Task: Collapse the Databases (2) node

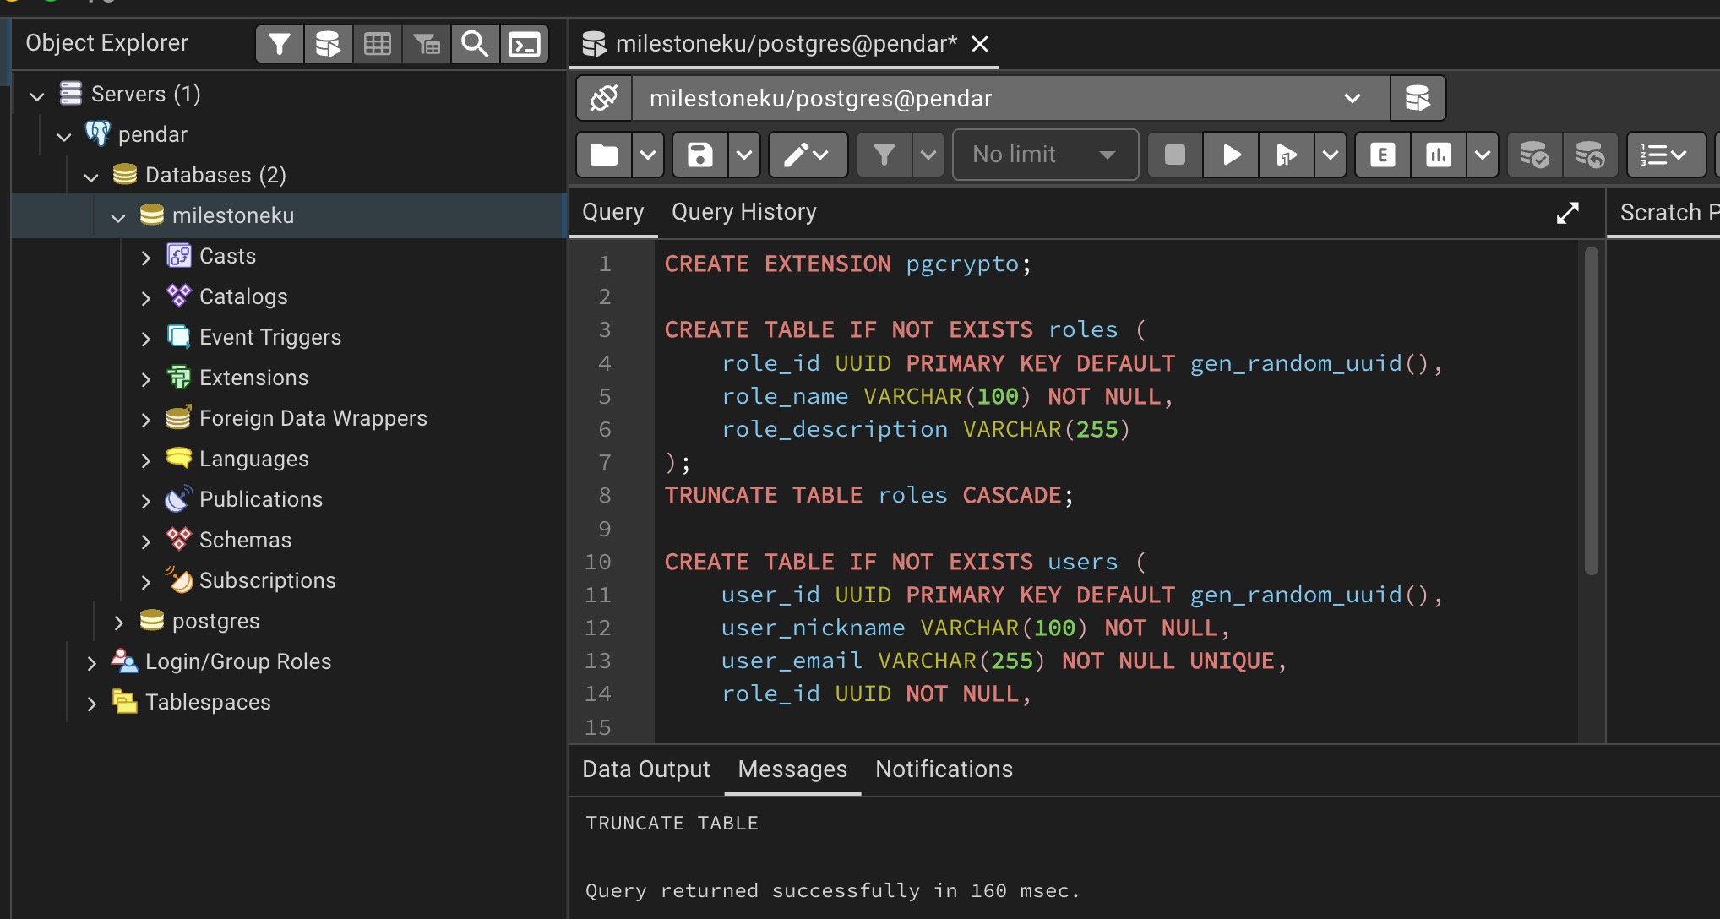Action: (x=90, y=176)
